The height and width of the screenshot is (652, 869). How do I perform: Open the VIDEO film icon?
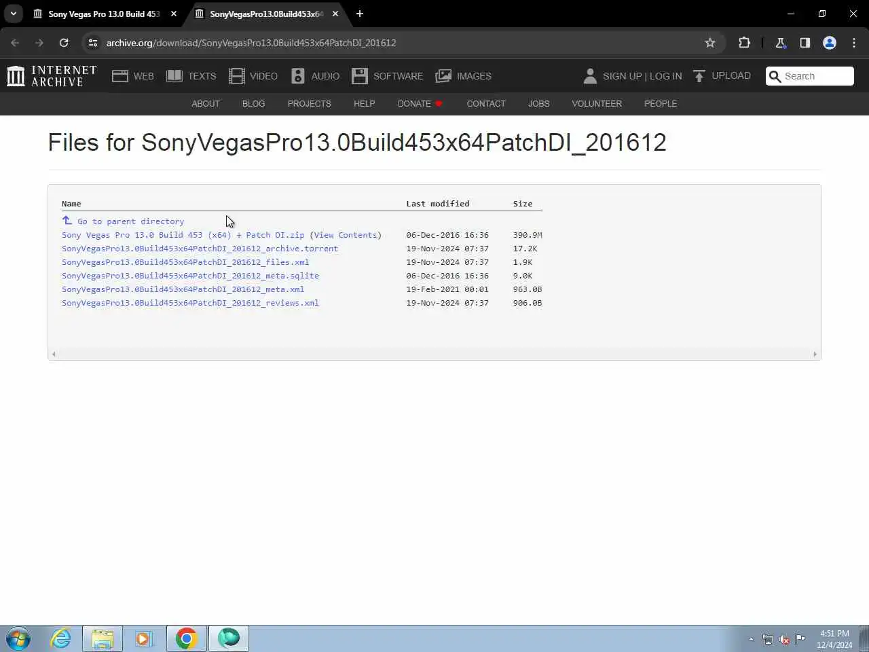pos(236,76)
